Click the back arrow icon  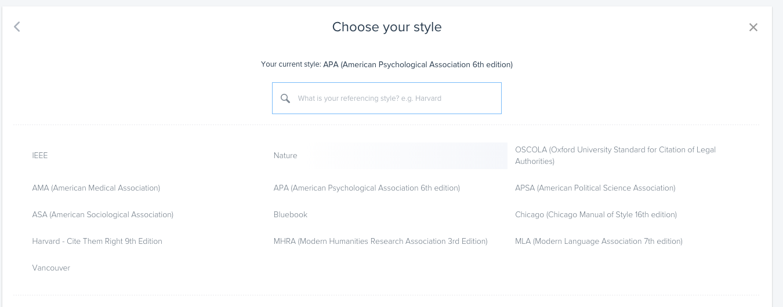pos(17,27)
